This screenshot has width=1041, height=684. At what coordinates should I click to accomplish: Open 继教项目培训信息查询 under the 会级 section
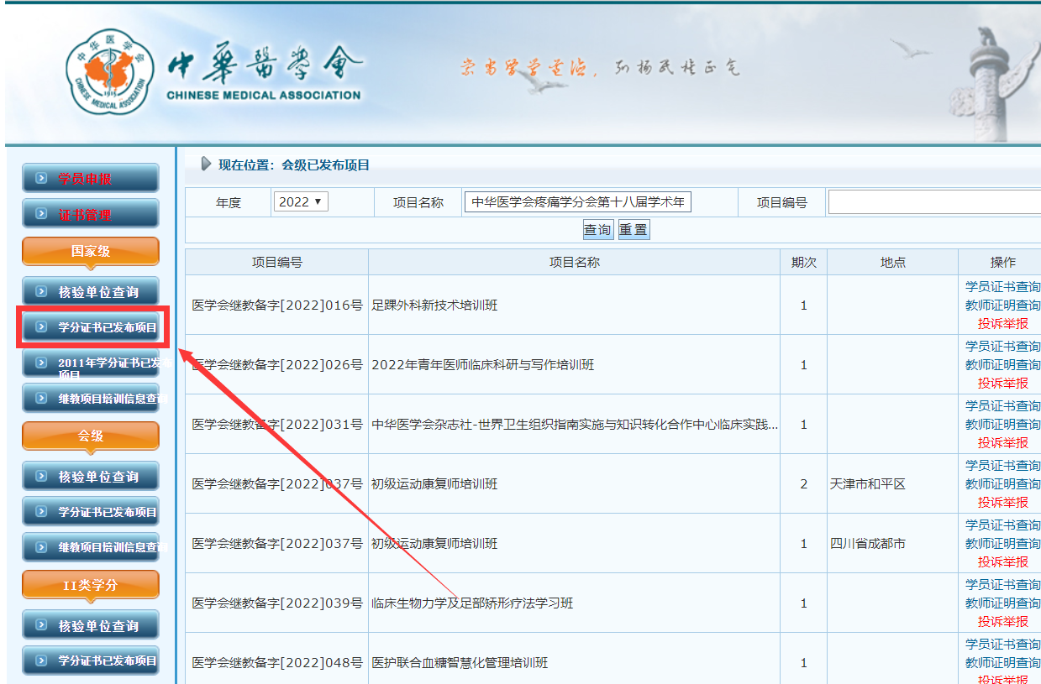91,547
